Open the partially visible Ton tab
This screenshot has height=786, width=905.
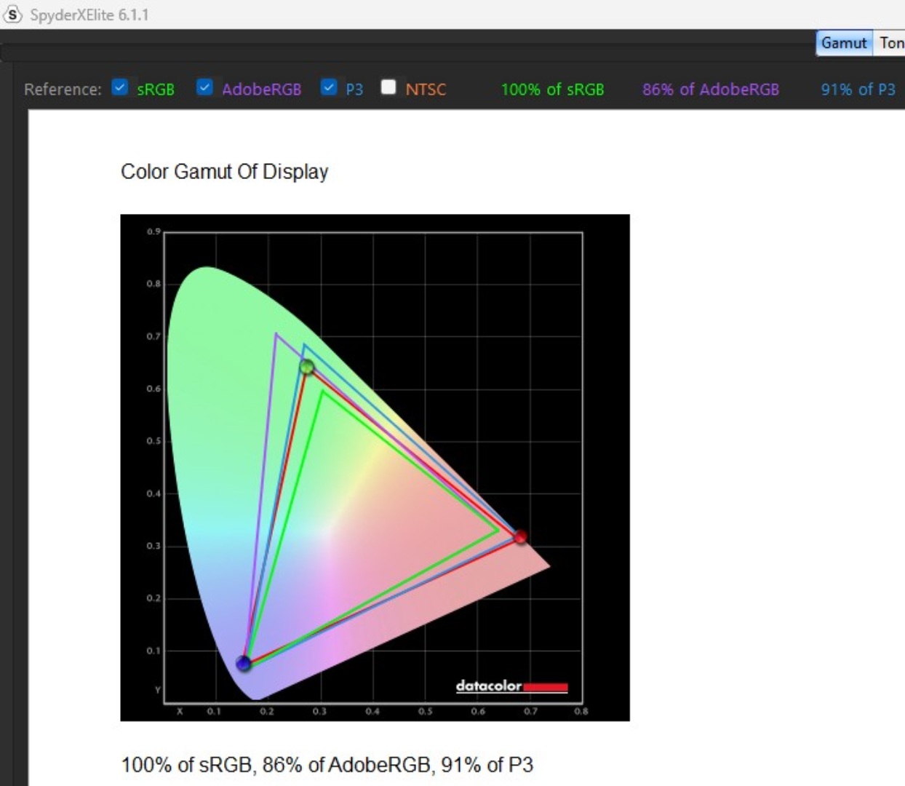(890, 43)
